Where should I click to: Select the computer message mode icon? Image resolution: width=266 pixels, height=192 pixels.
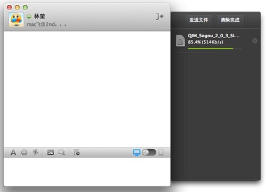pyautogui.click(x=137, y=152)
